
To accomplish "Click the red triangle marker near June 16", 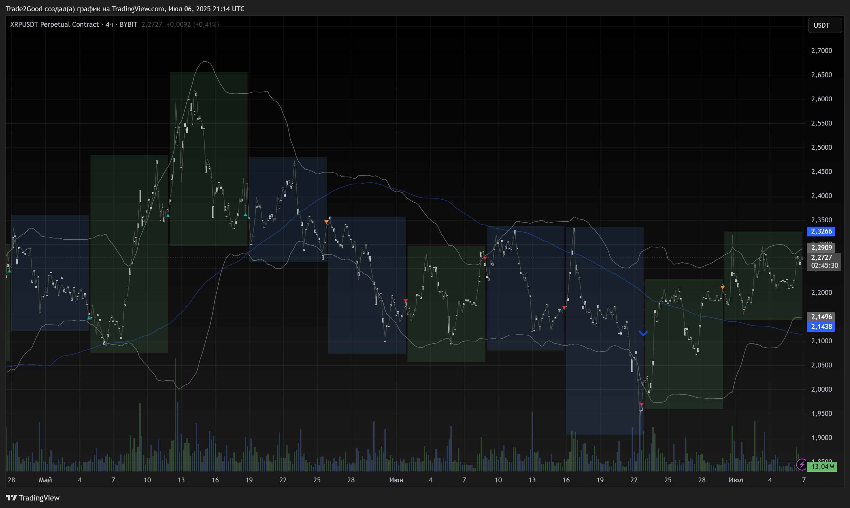I will click(564, 307).
